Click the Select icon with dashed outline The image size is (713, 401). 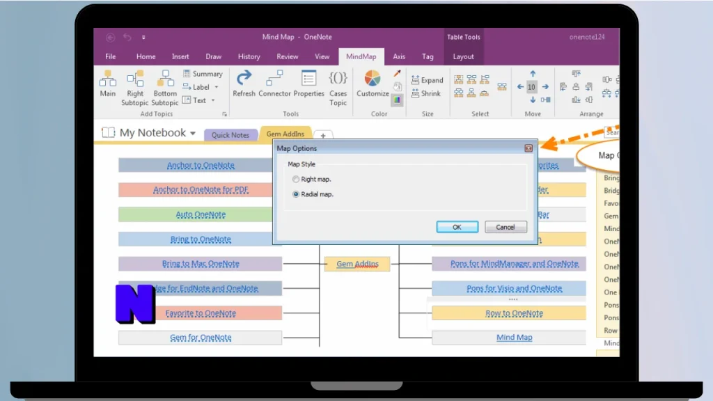[x=458, y=79]
